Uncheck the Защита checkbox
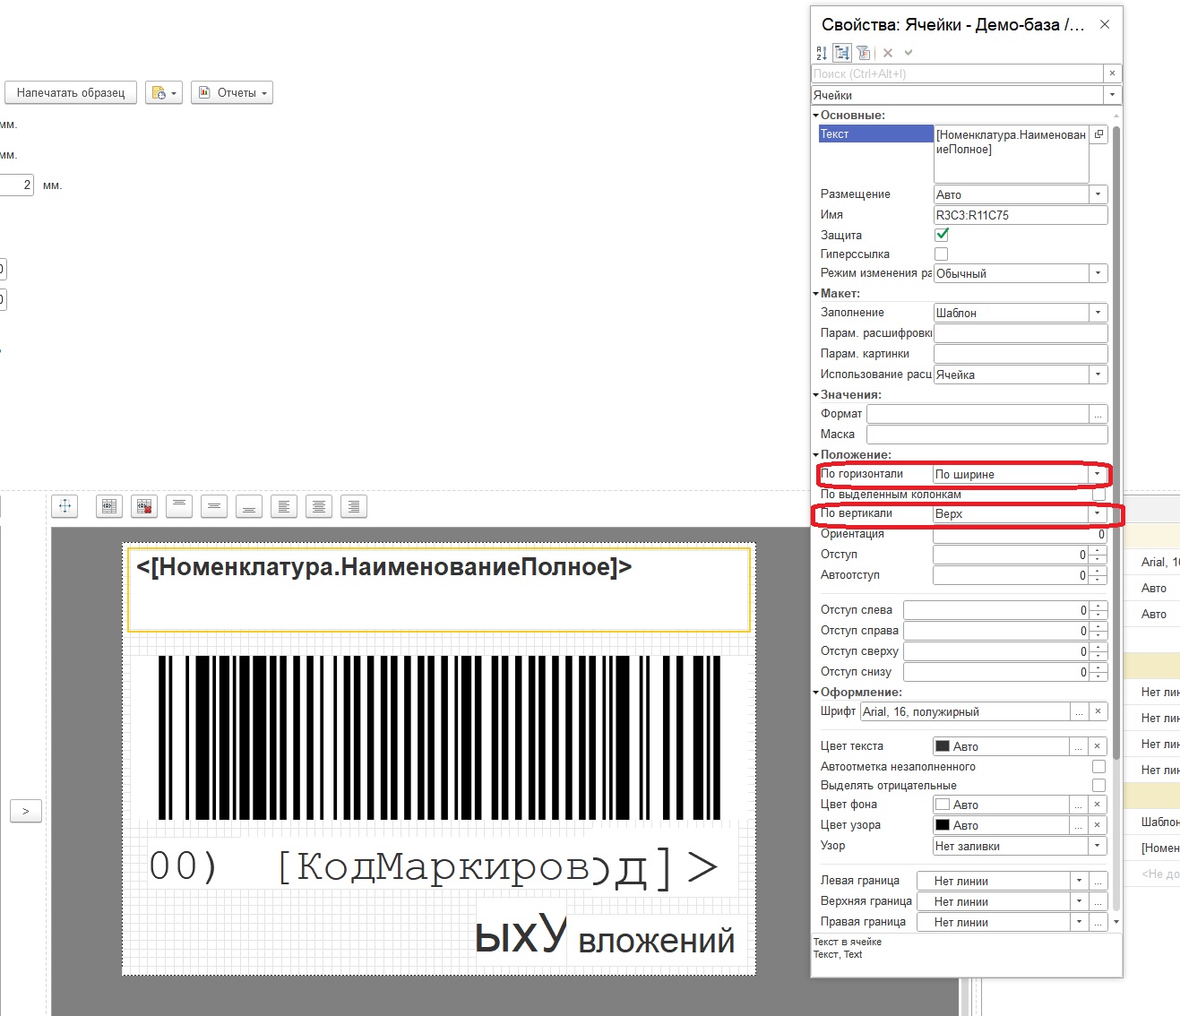Image resolution: width=1180 pixels, height=1016 pixels. (x=942, y=235)
